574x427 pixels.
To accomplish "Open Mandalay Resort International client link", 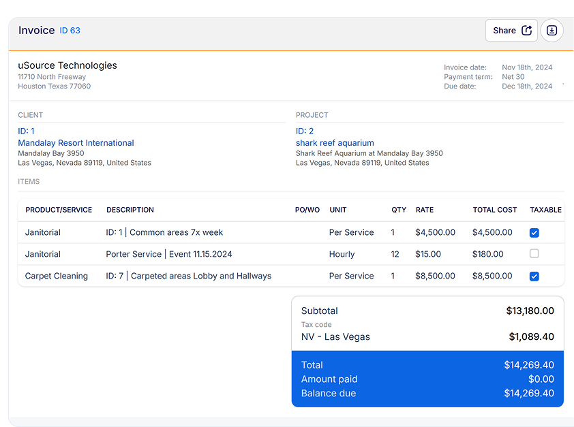I will pyautogui.click(x=76, y=143).
